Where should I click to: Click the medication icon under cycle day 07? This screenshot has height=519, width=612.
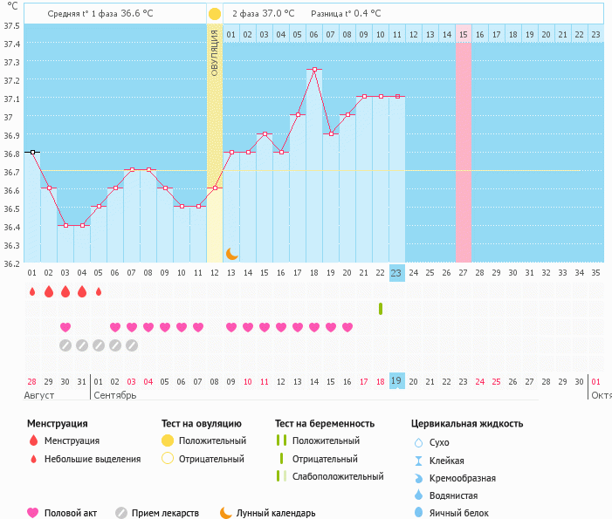[132, 345]
